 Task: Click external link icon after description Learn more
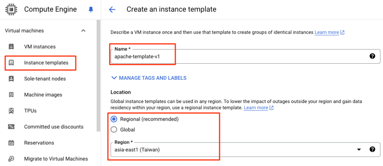coord(343,32)
